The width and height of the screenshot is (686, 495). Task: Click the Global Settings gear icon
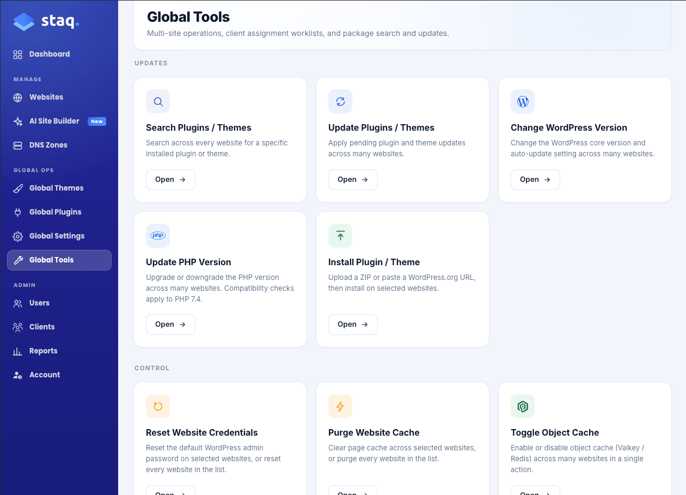coord(18,236)
